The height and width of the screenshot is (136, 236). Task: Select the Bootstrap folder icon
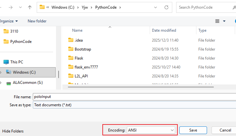(71, 49)
